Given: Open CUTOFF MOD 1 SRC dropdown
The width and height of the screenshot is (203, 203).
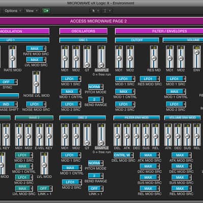Looking at the screenshot, I should (125, 79).
